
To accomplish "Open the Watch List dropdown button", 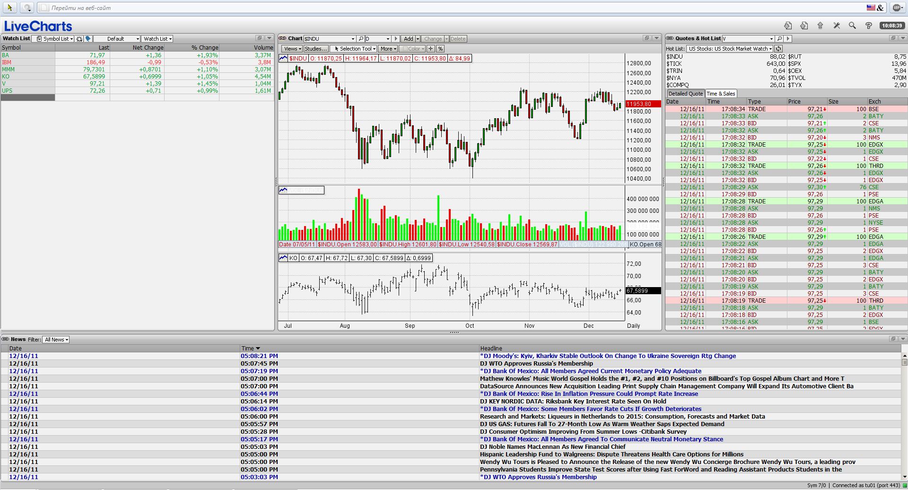I will [x=157, y=39].
